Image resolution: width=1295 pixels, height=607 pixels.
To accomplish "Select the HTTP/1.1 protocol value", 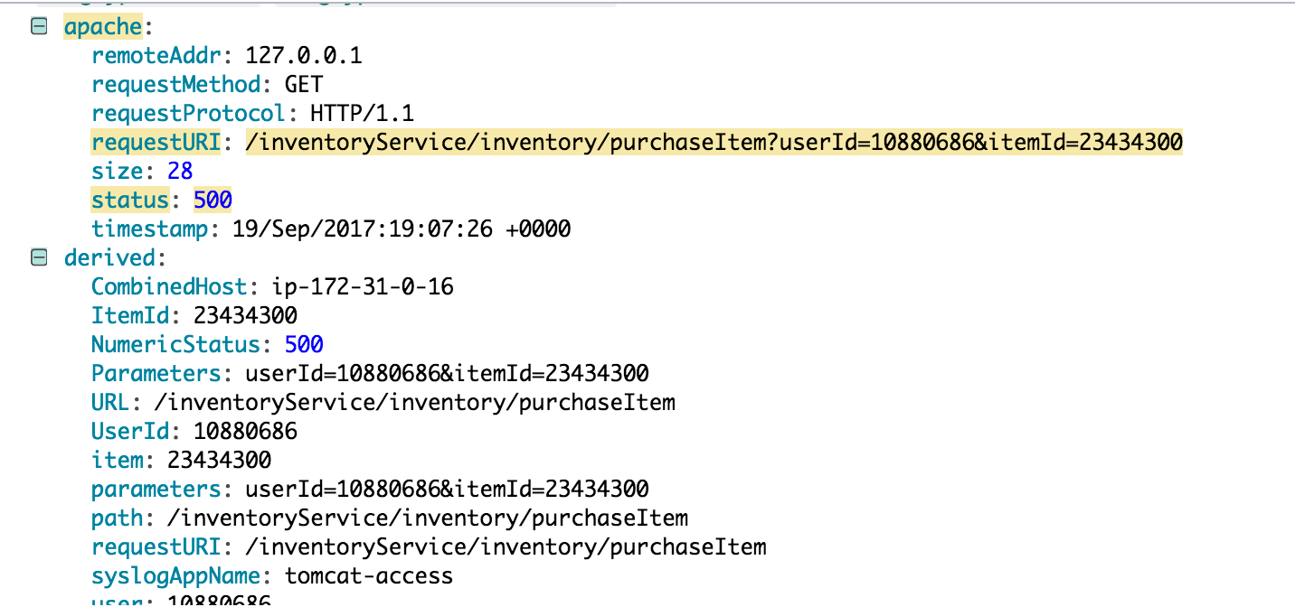I will (362, 114).
